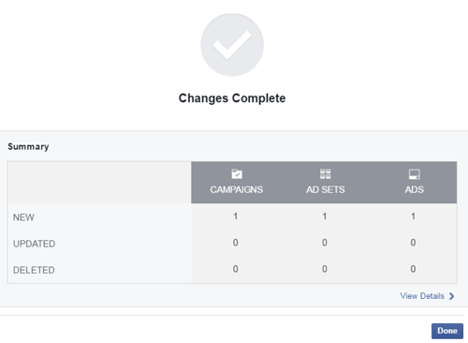Click the new ad sets count
Viewport: 468px width, 343px height.
tap(325, 216)
